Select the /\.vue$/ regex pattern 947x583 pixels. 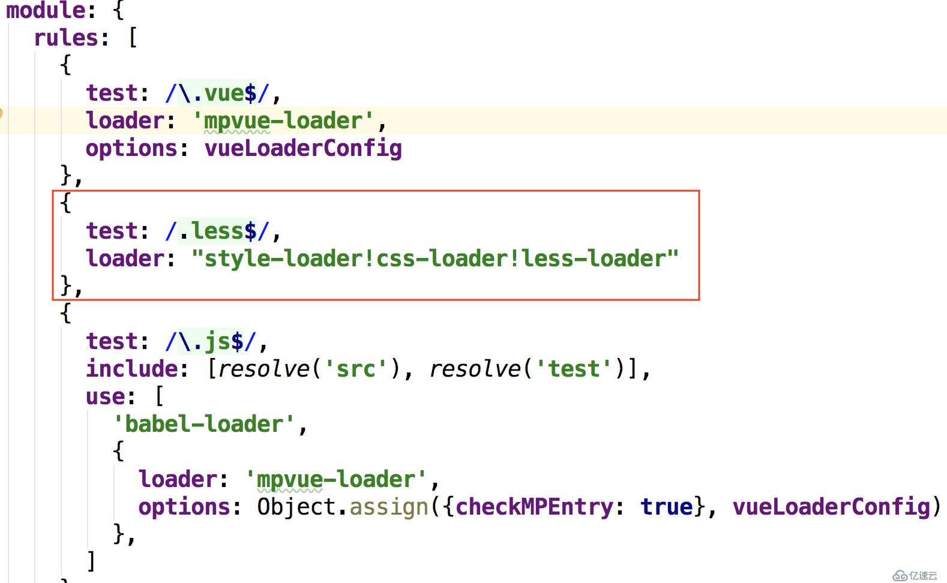point(218,93)
